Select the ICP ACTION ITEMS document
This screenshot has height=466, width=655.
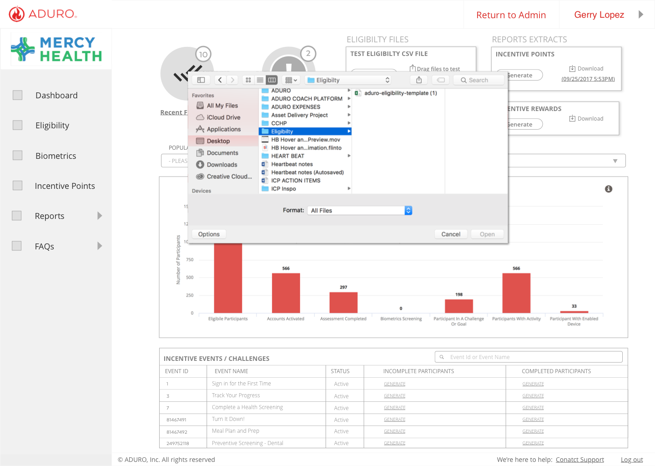(291, 181)
